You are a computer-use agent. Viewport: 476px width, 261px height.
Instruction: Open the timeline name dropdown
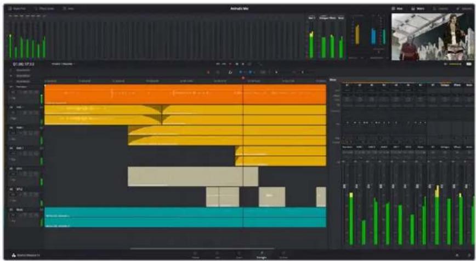tap(64, 64)
